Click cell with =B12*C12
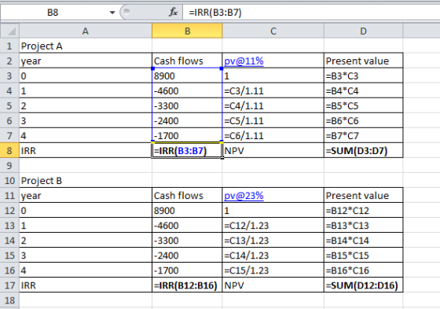This screenshot has width=440, height=309. (x=363, y=211)
